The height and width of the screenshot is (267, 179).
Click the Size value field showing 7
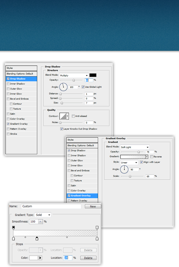coord(89,103)
